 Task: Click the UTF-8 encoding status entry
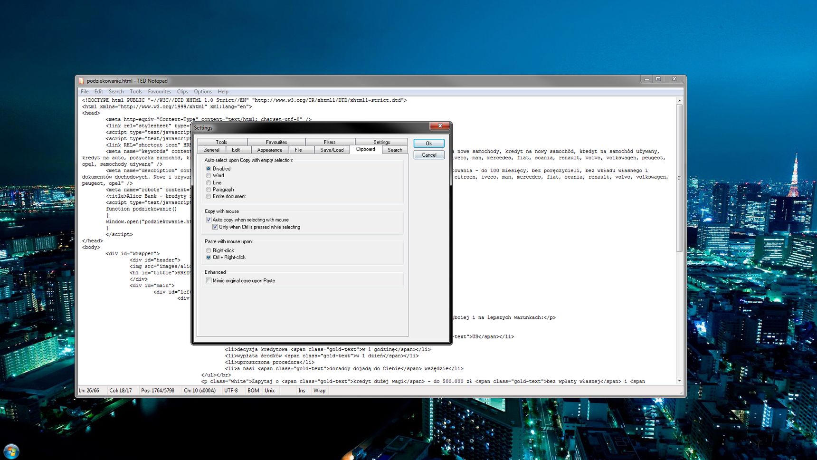(x=231, y=391)
